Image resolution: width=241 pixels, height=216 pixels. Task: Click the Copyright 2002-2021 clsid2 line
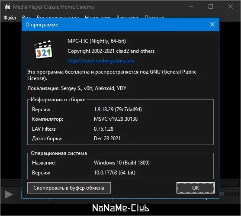(111, 51)
